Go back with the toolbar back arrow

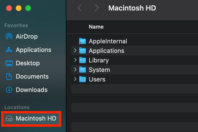pos(80,8)
